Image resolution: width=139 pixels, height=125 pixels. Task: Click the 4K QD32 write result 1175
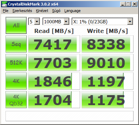point(108,100)
